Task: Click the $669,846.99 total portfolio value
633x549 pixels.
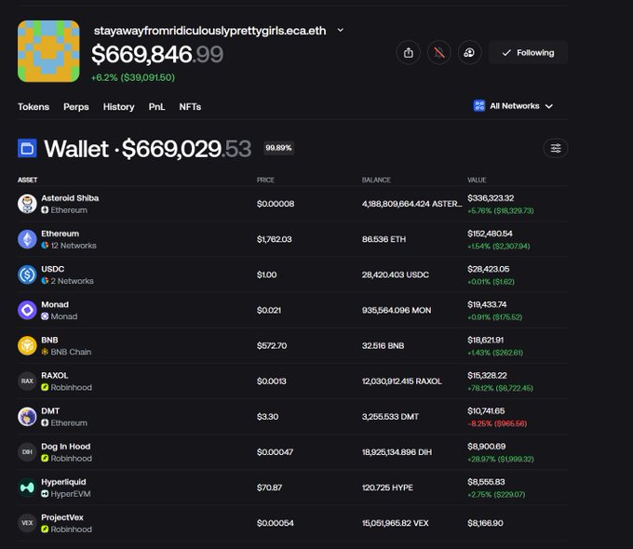Action: [x=157, y=55]
